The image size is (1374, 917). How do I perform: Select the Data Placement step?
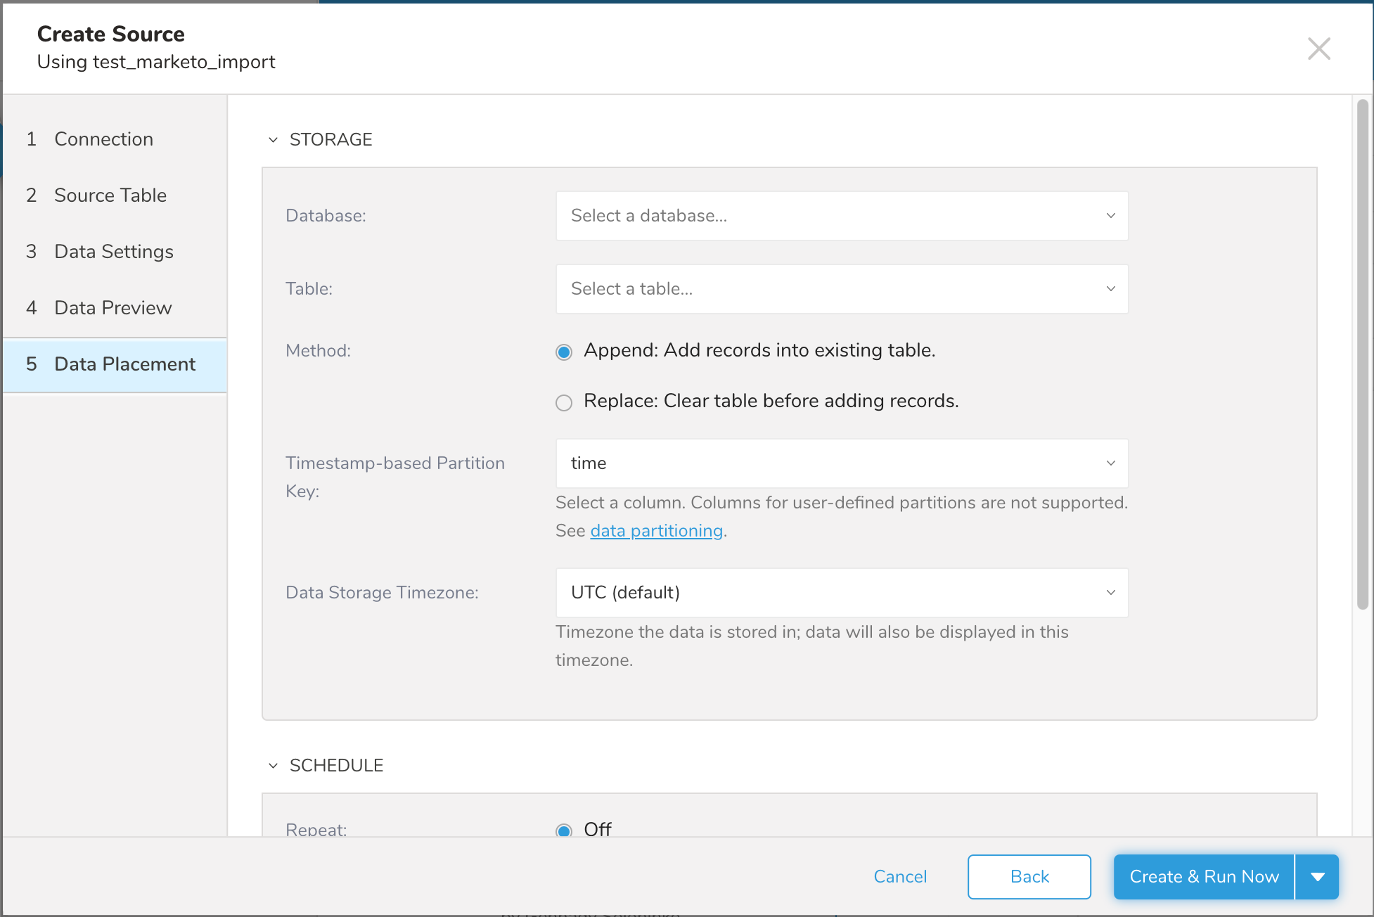[124, 364]
